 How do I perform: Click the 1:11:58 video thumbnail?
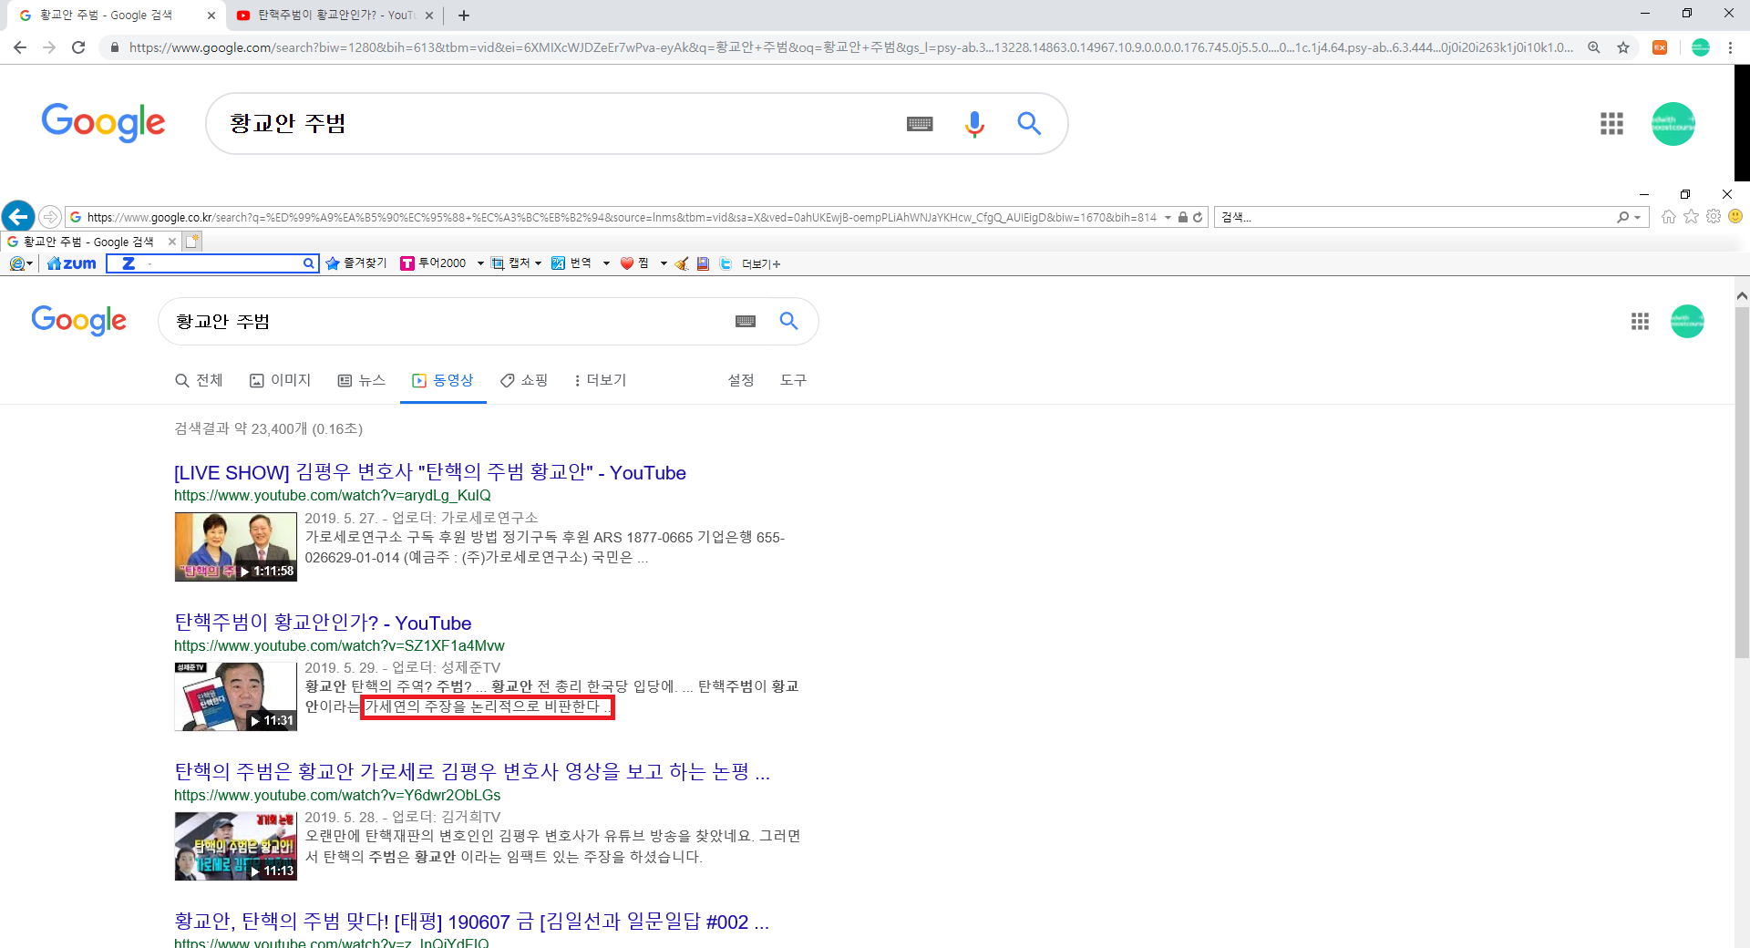[236, 547]
